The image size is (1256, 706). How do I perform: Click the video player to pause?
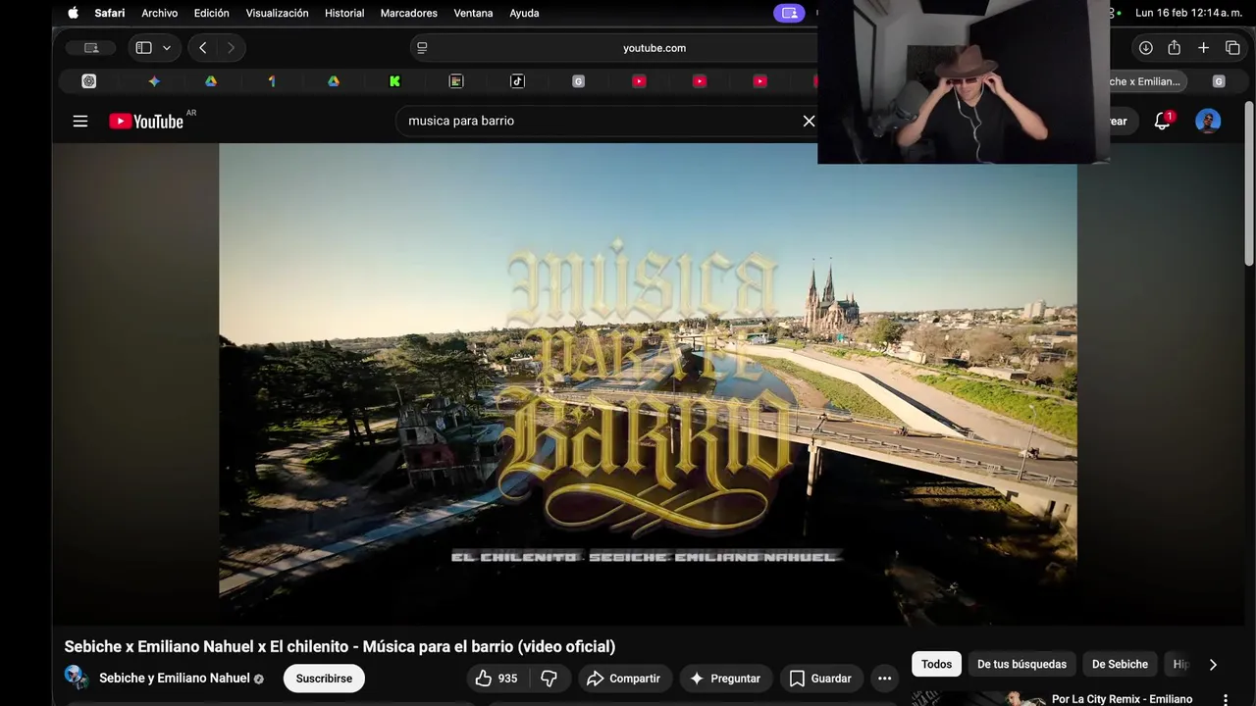click(648, 383)
